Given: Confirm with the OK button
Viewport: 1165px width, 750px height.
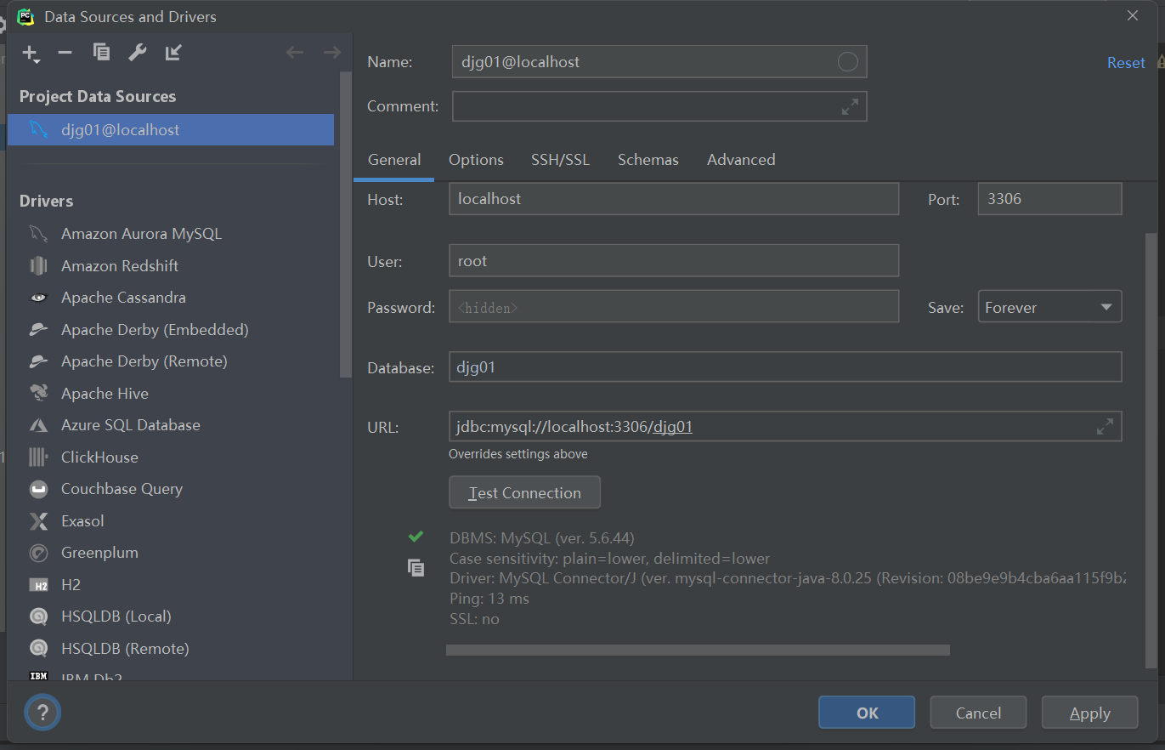Looking at the screenshot, I should (x=867, y=713).
